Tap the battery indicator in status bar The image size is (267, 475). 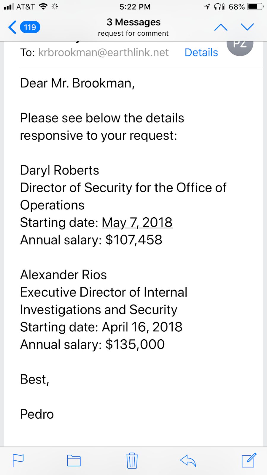click(255, 7)
